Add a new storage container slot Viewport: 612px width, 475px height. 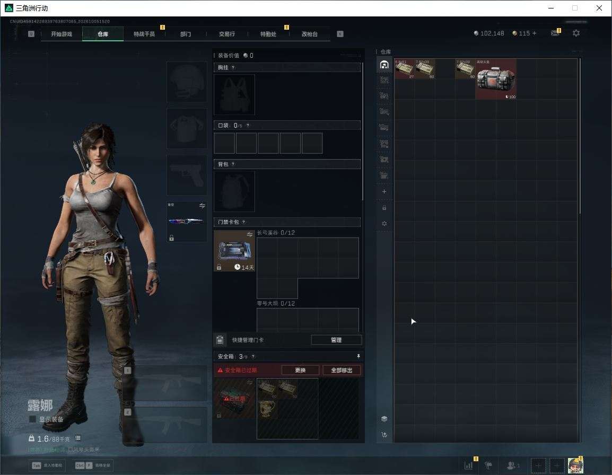[384, 191]
